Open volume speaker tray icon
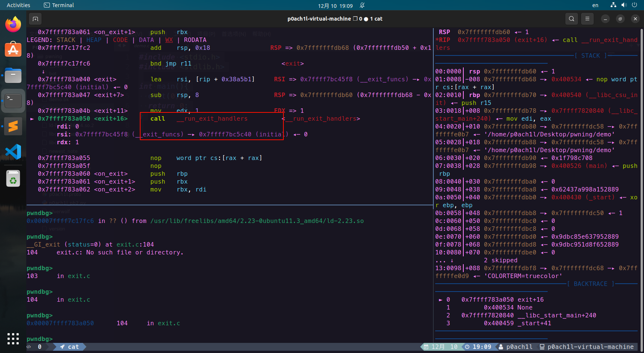 (624, 5)
